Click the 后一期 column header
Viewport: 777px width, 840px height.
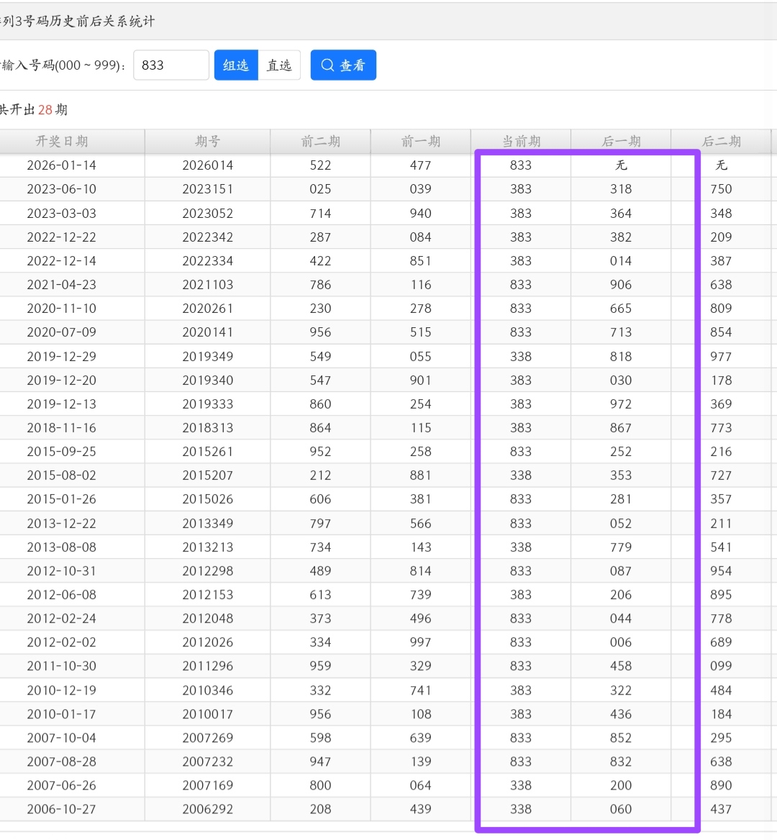click(621, 142)
